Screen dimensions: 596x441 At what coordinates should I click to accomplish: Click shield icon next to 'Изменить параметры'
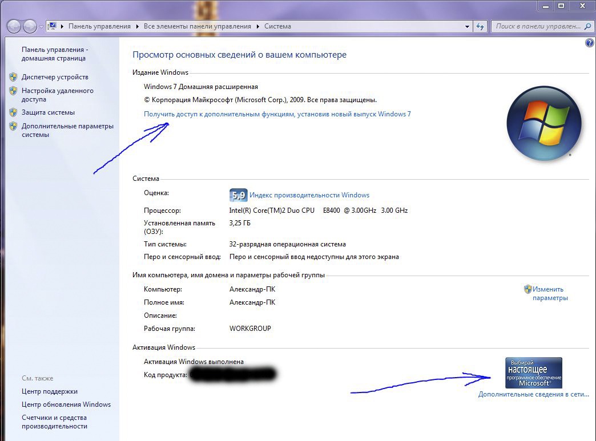[x=527, y=289]
